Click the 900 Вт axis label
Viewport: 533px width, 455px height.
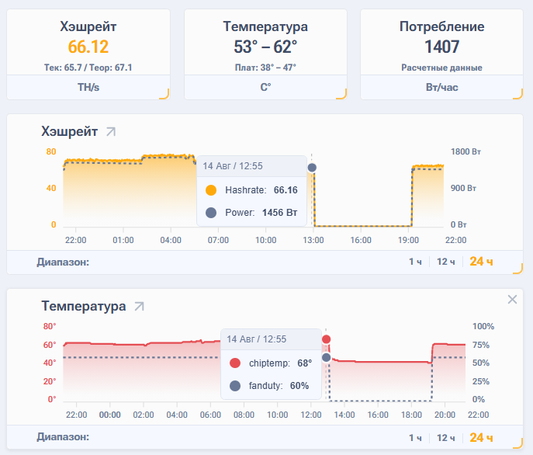click(463, 188)
